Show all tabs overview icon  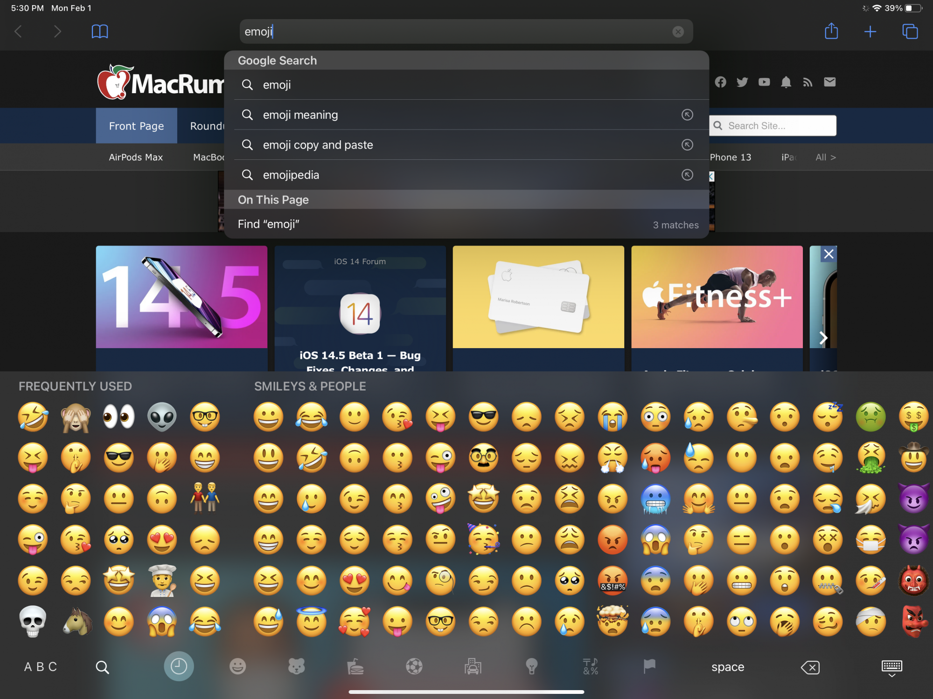click(910, 32)
